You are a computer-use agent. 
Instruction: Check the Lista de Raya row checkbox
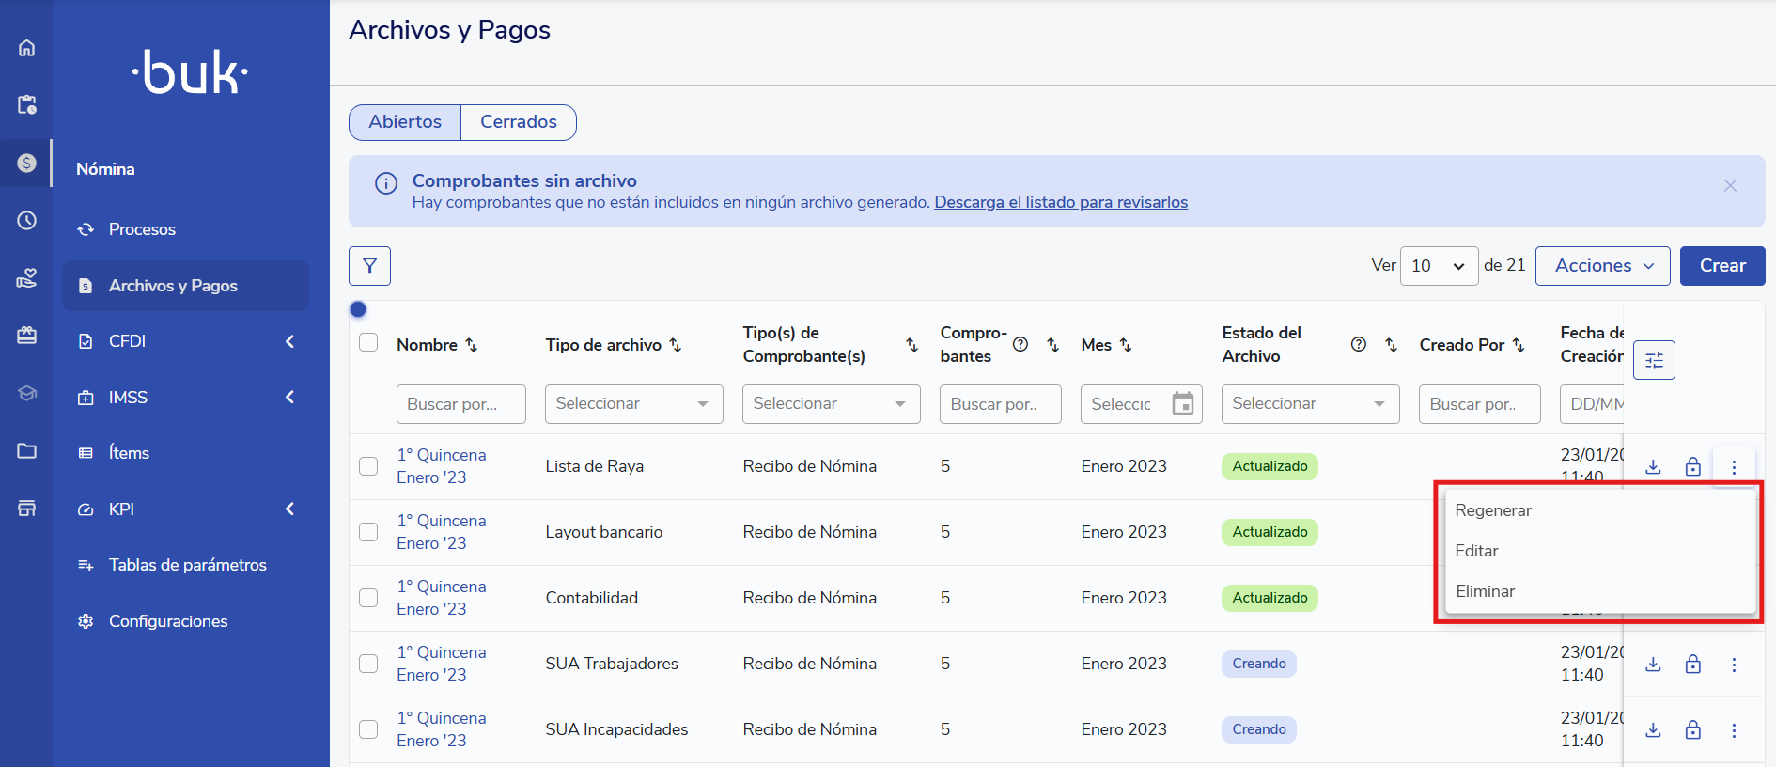pyautogui.click(x=368, y=466)
